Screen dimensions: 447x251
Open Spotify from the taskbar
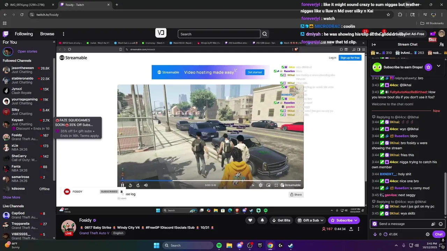219,245
